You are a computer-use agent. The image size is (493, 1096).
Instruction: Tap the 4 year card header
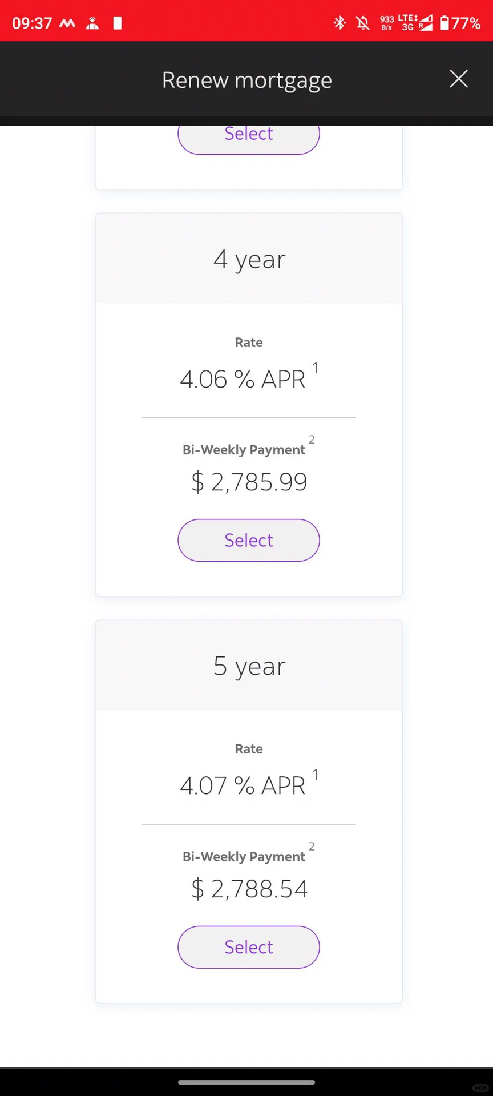coord(249,259)
